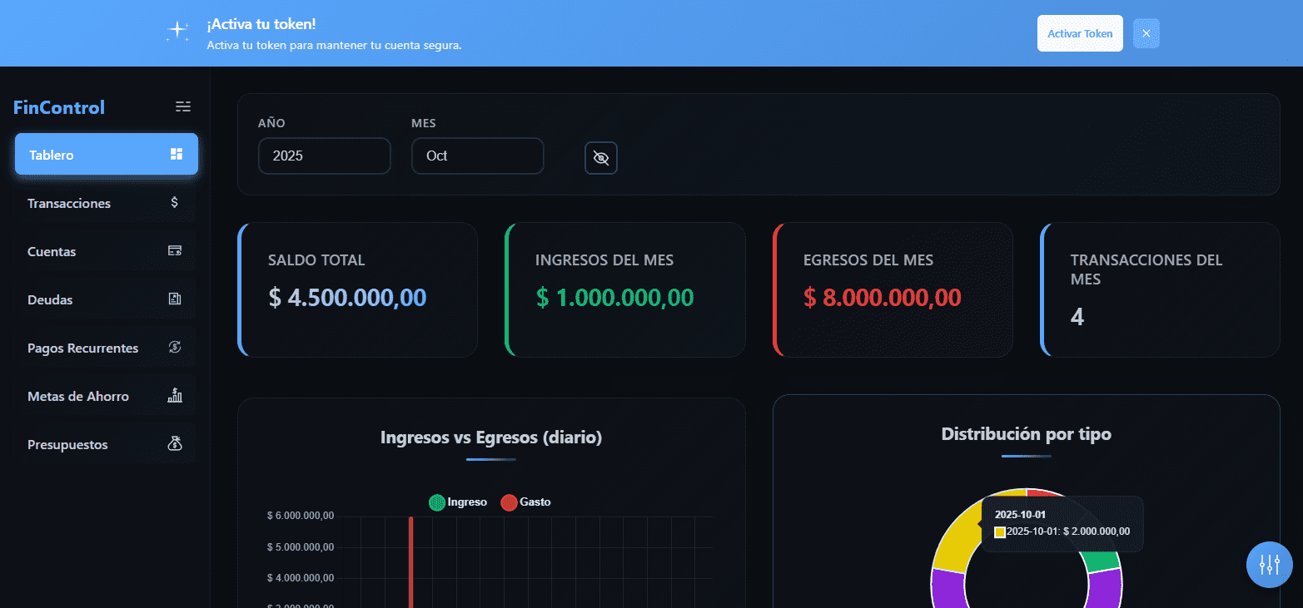The width and height of the screenshot is (1303, 608).
Task: Select the Metas de Ahorro chart icon
Action: pos(175,395)
